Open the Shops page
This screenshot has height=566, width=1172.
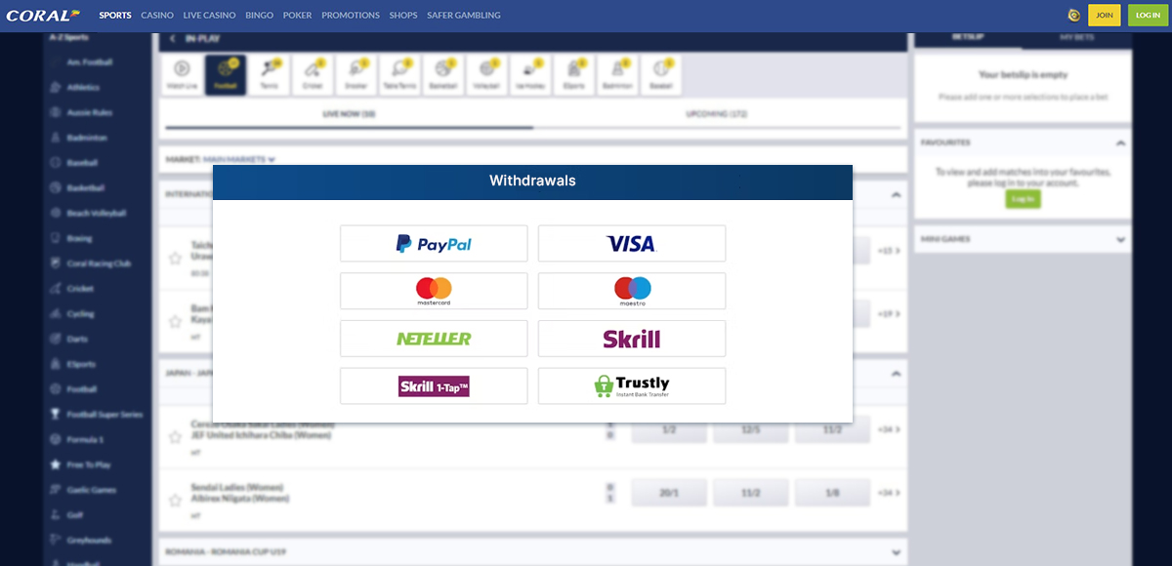tap(403, 16)
